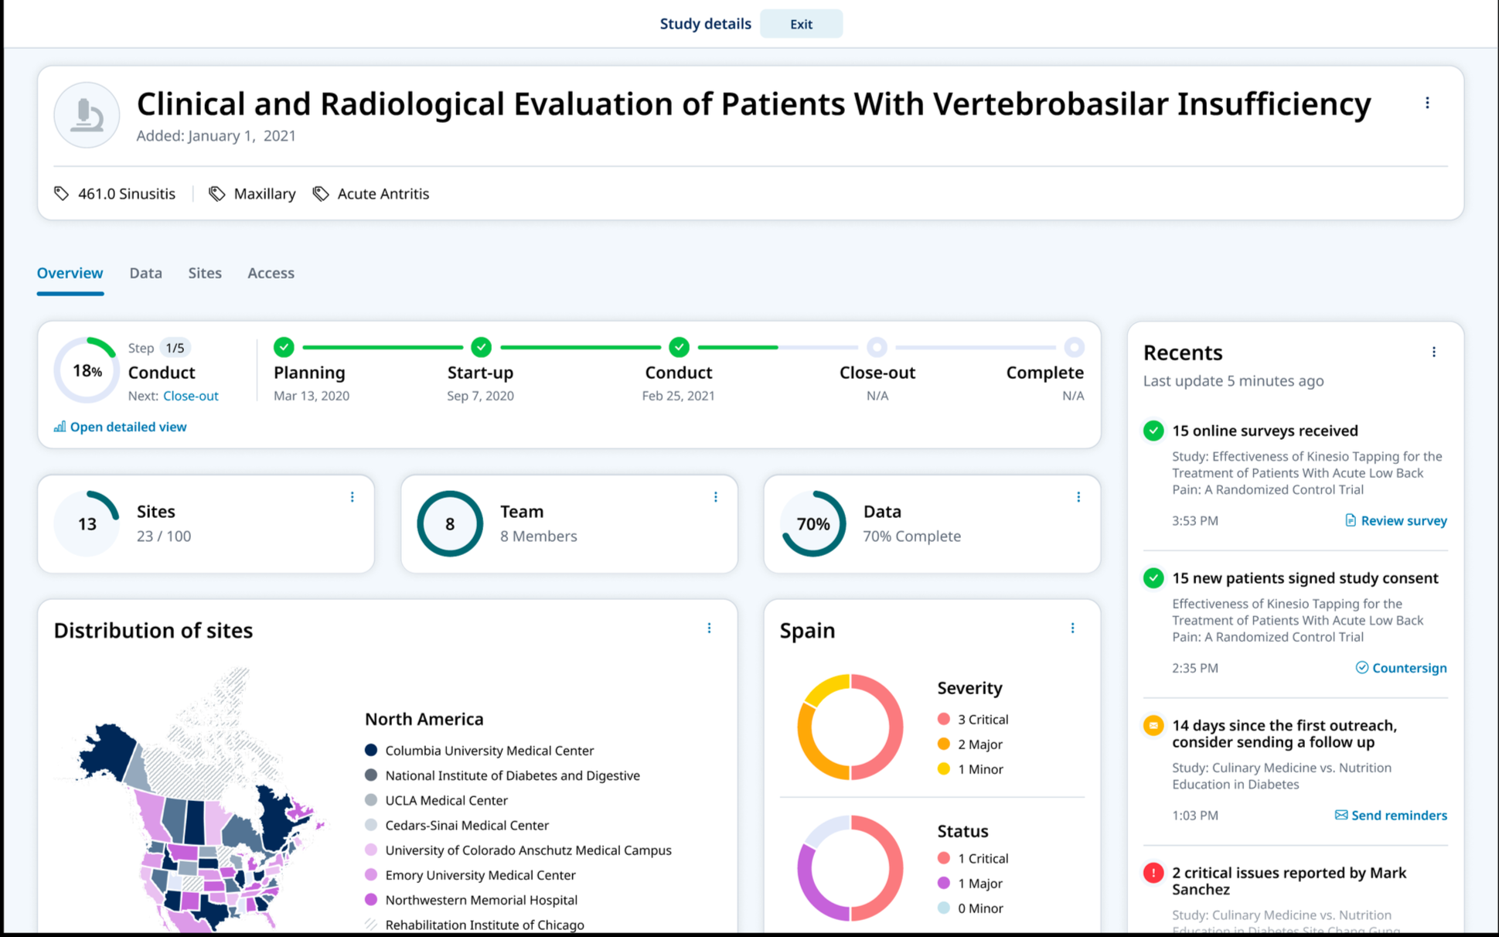This screenshot has height=937, width=1499.
Task: Click the green check on 15 online surveys received
Action: 1153,431
